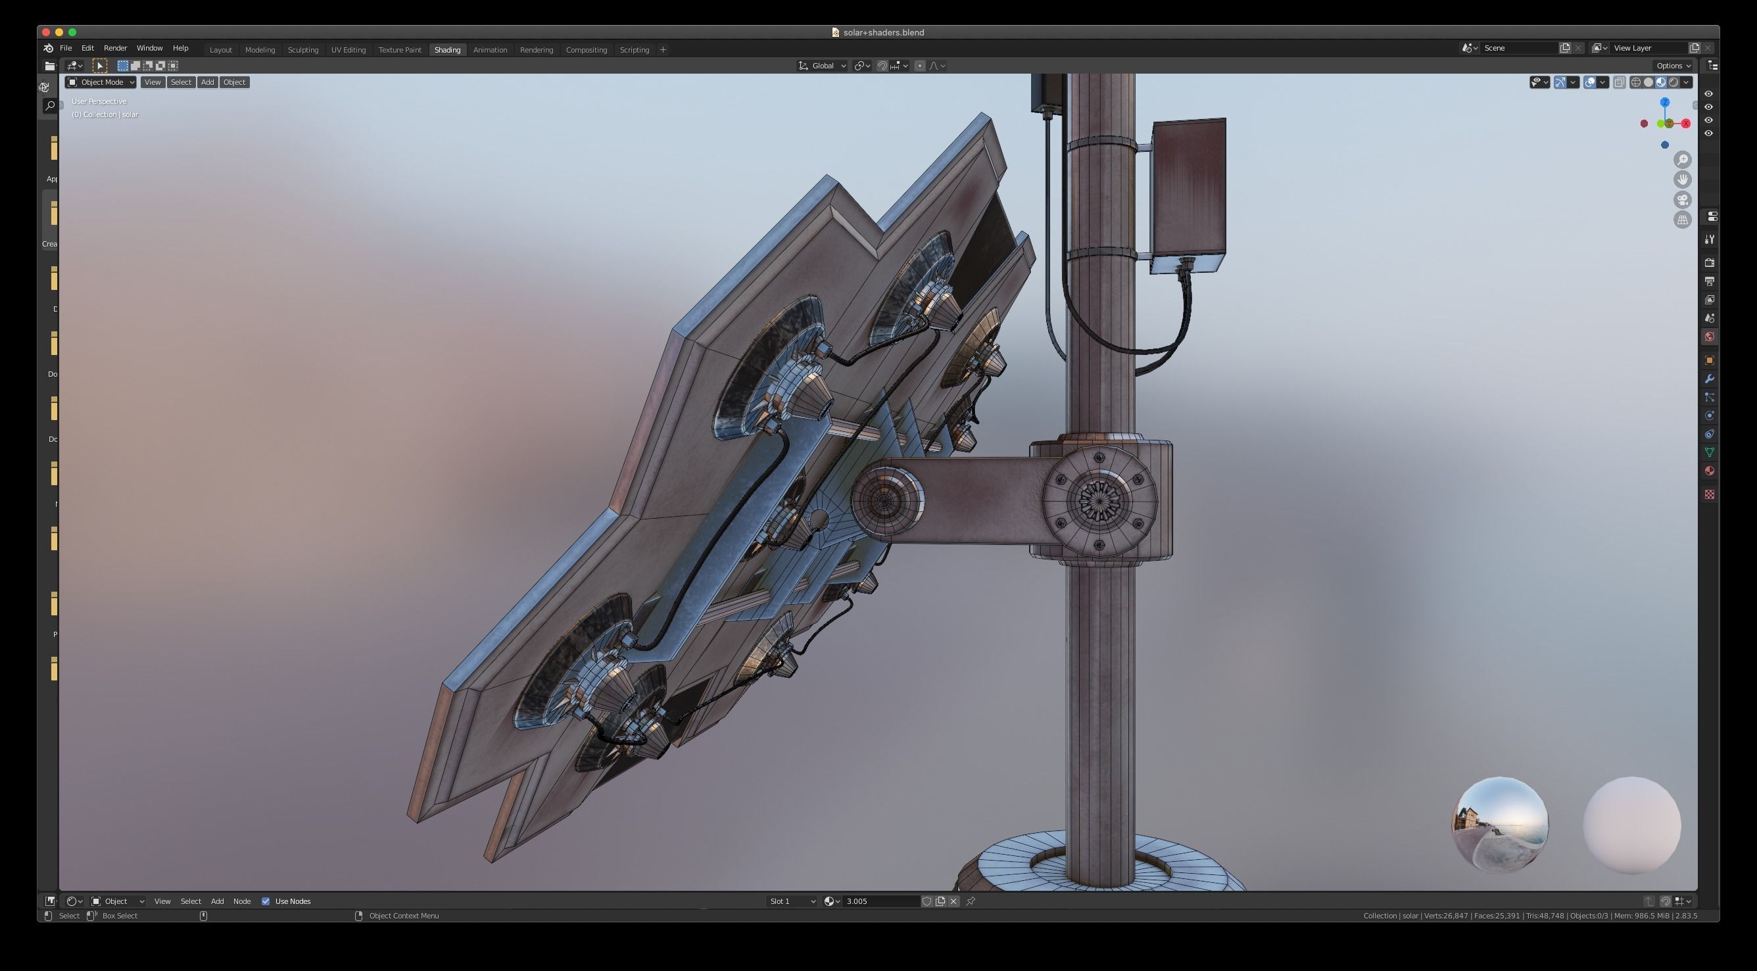
Task: Open the Modifier properties wrench tab
Action: pos(1709,379)
